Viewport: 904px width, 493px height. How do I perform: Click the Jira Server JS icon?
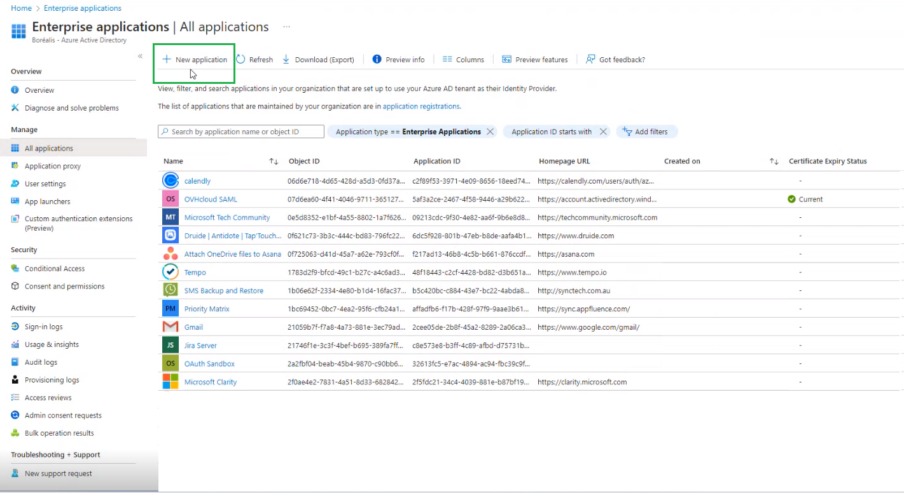[x=170, y=346]
